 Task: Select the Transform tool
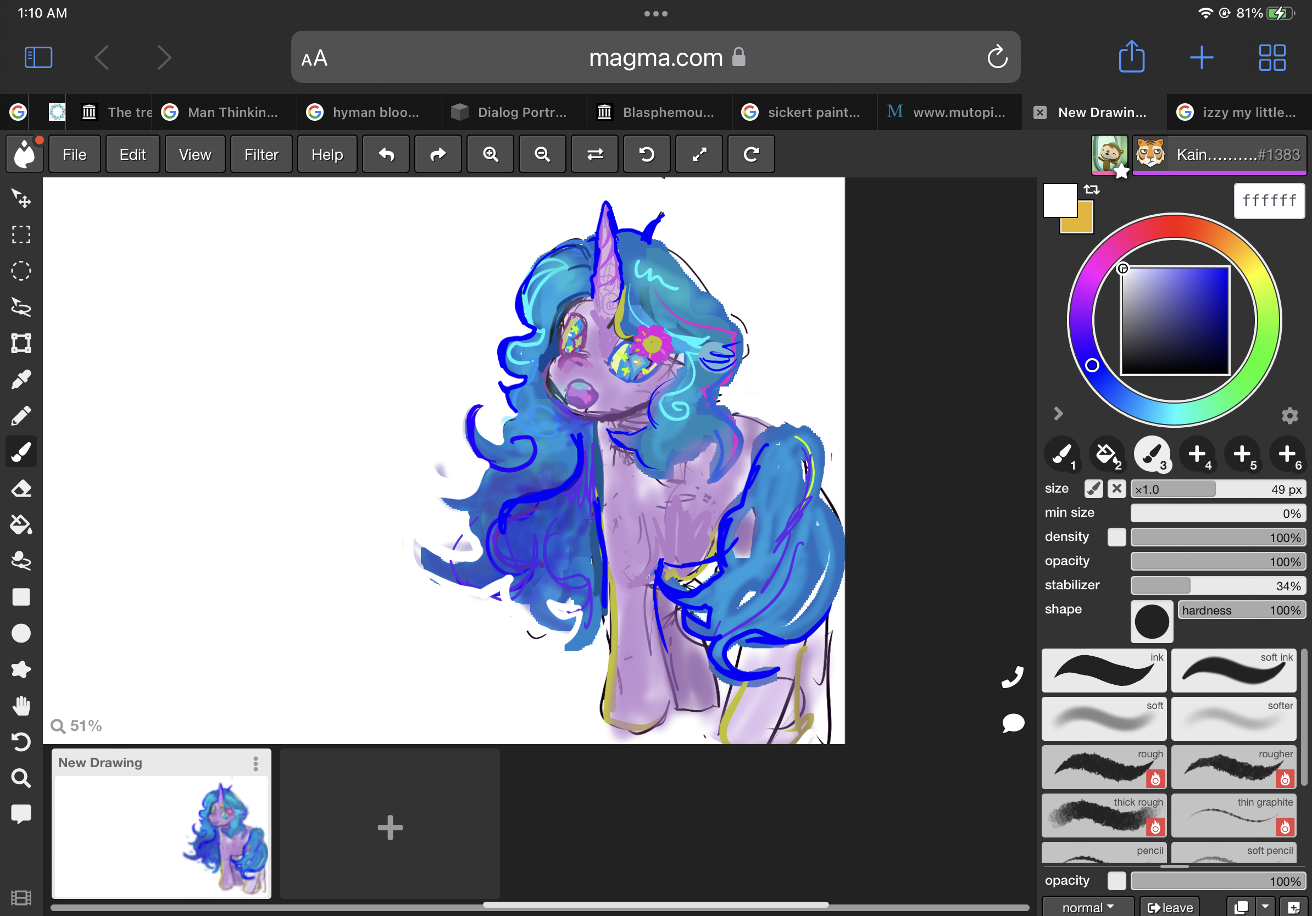point(21,343)
